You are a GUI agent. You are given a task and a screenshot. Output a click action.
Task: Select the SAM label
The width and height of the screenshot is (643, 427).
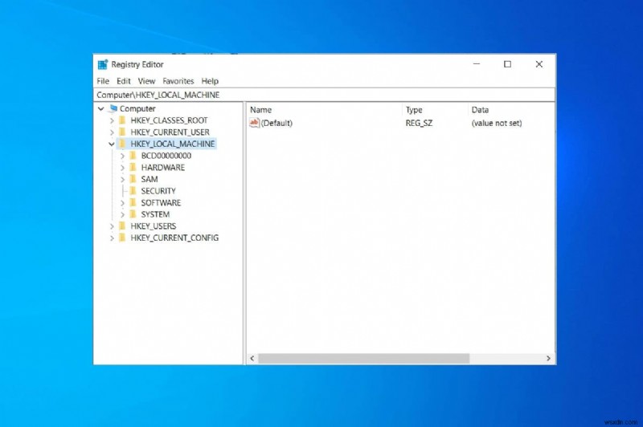point(149,179)
